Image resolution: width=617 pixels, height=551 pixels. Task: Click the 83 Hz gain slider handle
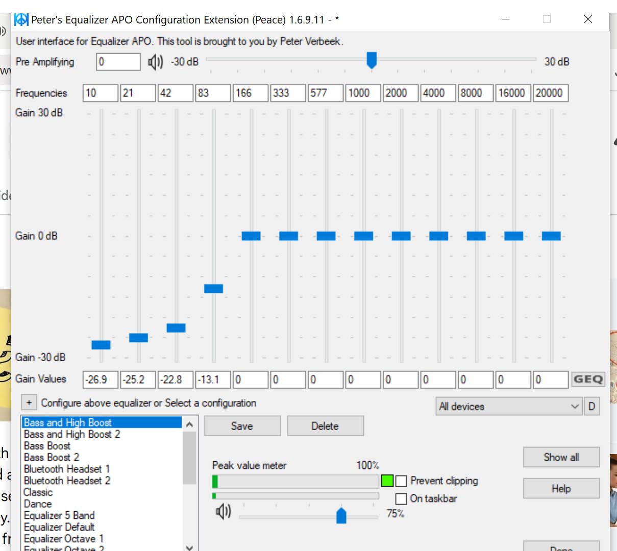213,289
